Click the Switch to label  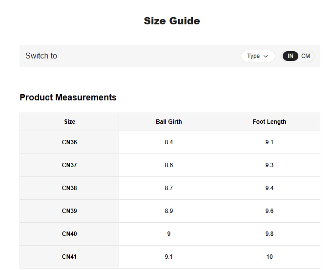coord(41,56)
